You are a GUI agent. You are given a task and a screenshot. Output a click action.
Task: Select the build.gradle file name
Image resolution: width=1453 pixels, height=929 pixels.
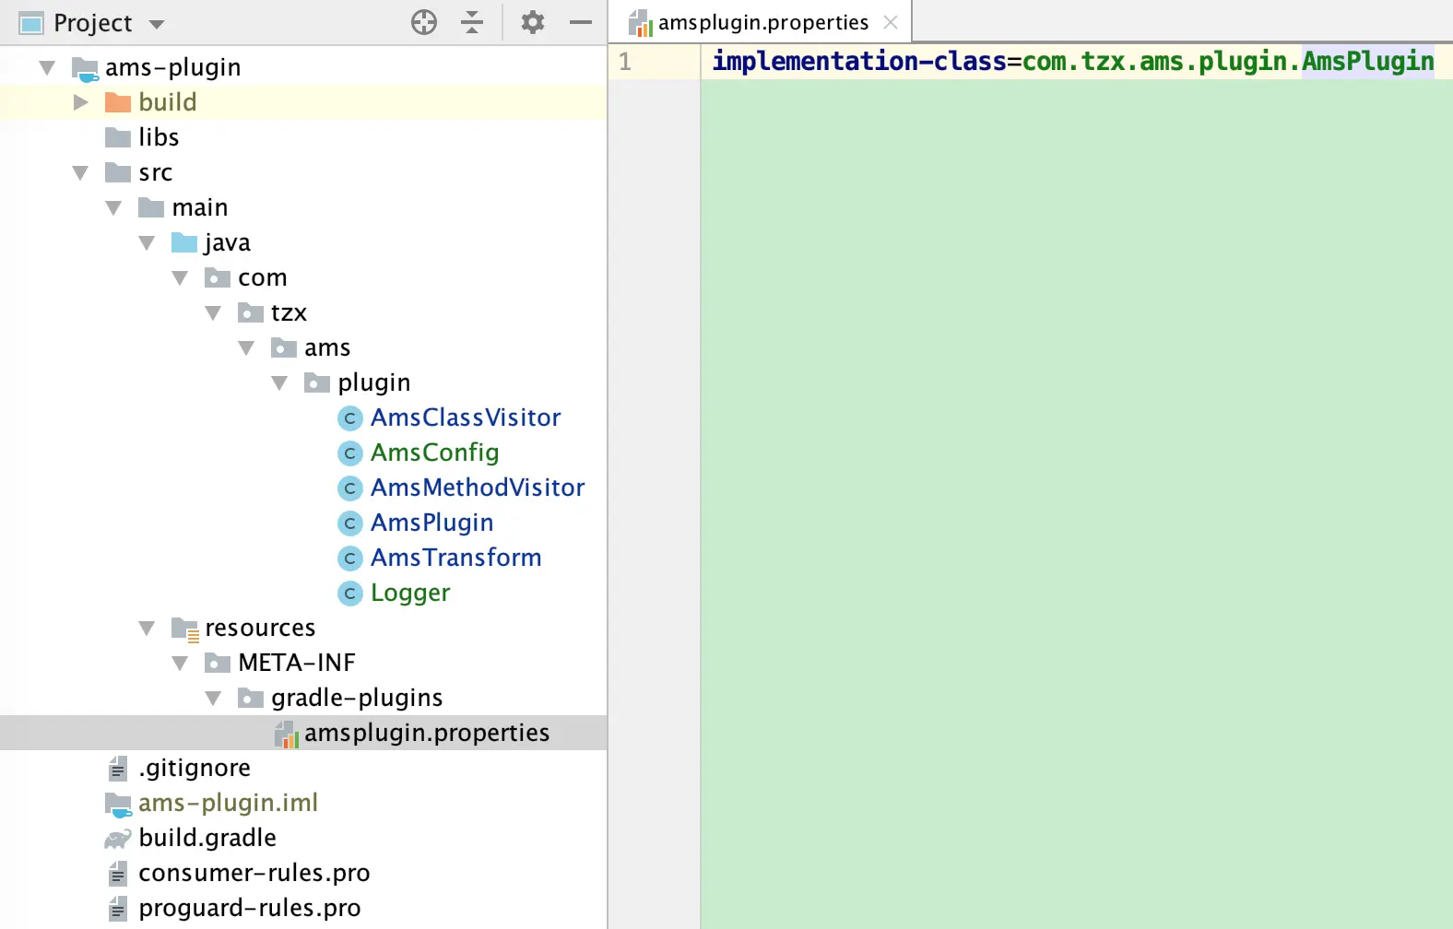click(x=207, y=838)
